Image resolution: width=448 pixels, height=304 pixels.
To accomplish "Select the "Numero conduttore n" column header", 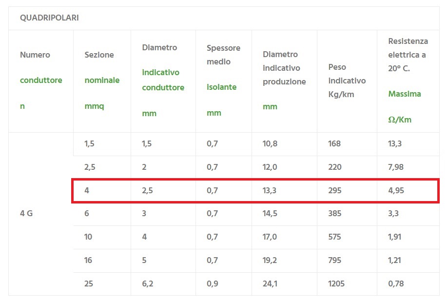I will point(41,81).
